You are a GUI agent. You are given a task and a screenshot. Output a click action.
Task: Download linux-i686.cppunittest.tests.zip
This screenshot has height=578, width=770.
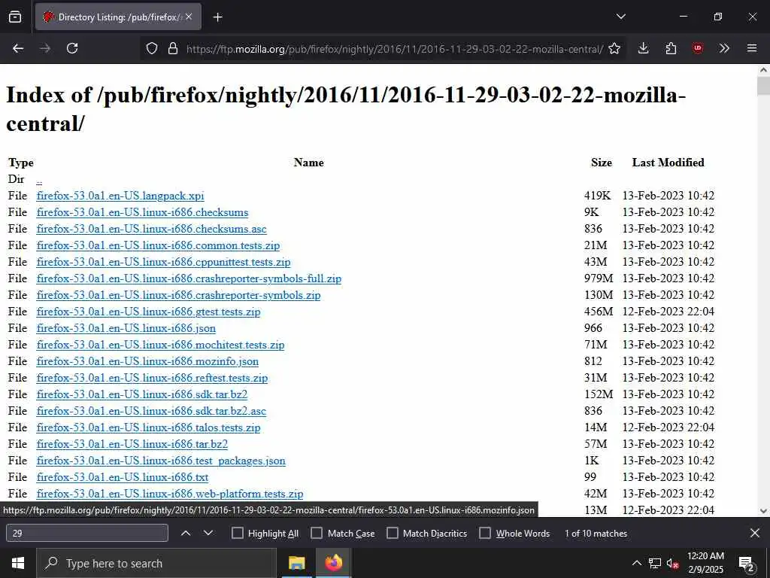tap(163, 262)
